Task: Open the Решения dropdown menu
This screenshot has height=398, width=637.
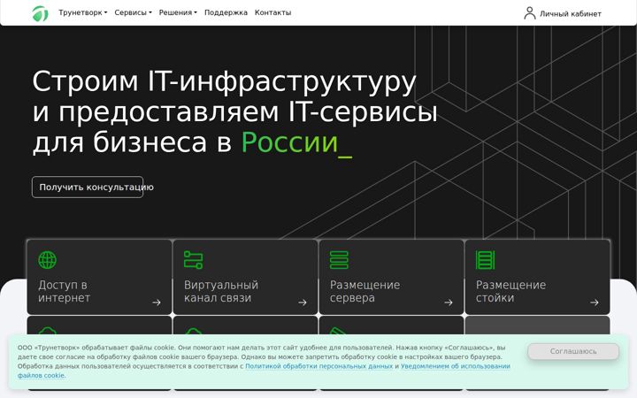Action: point(178,12)
